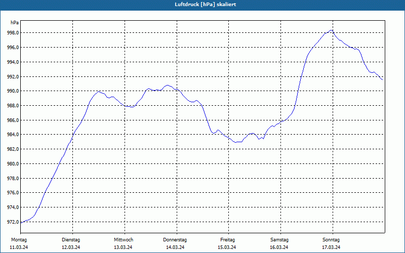
Task: Click the 978,0 axis value
Action: point(13,179)
